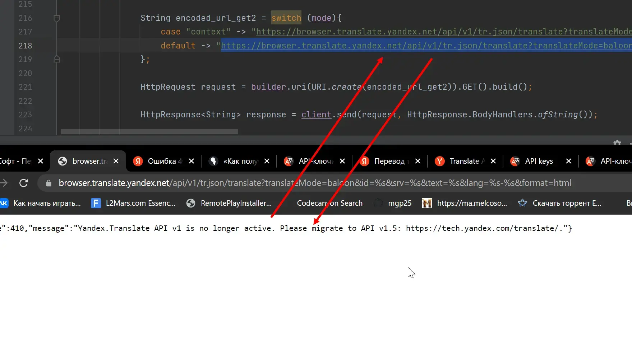This screenshot has height=341, width=632.
Task: Reload the browser page
Action: (x=24, y=183)
